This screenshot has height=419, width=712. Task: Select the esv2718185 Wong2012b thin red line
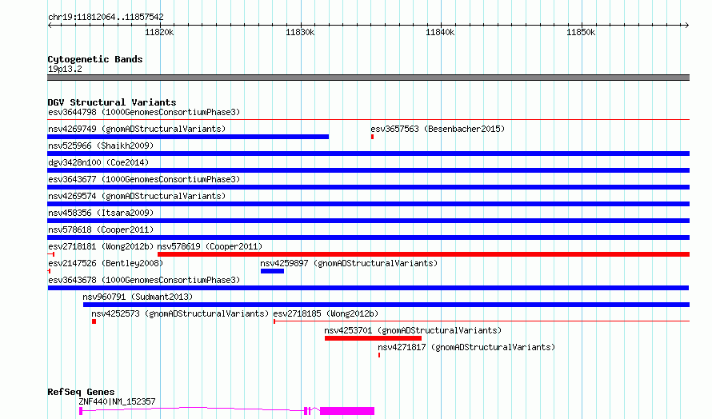(x=482, y=321)
